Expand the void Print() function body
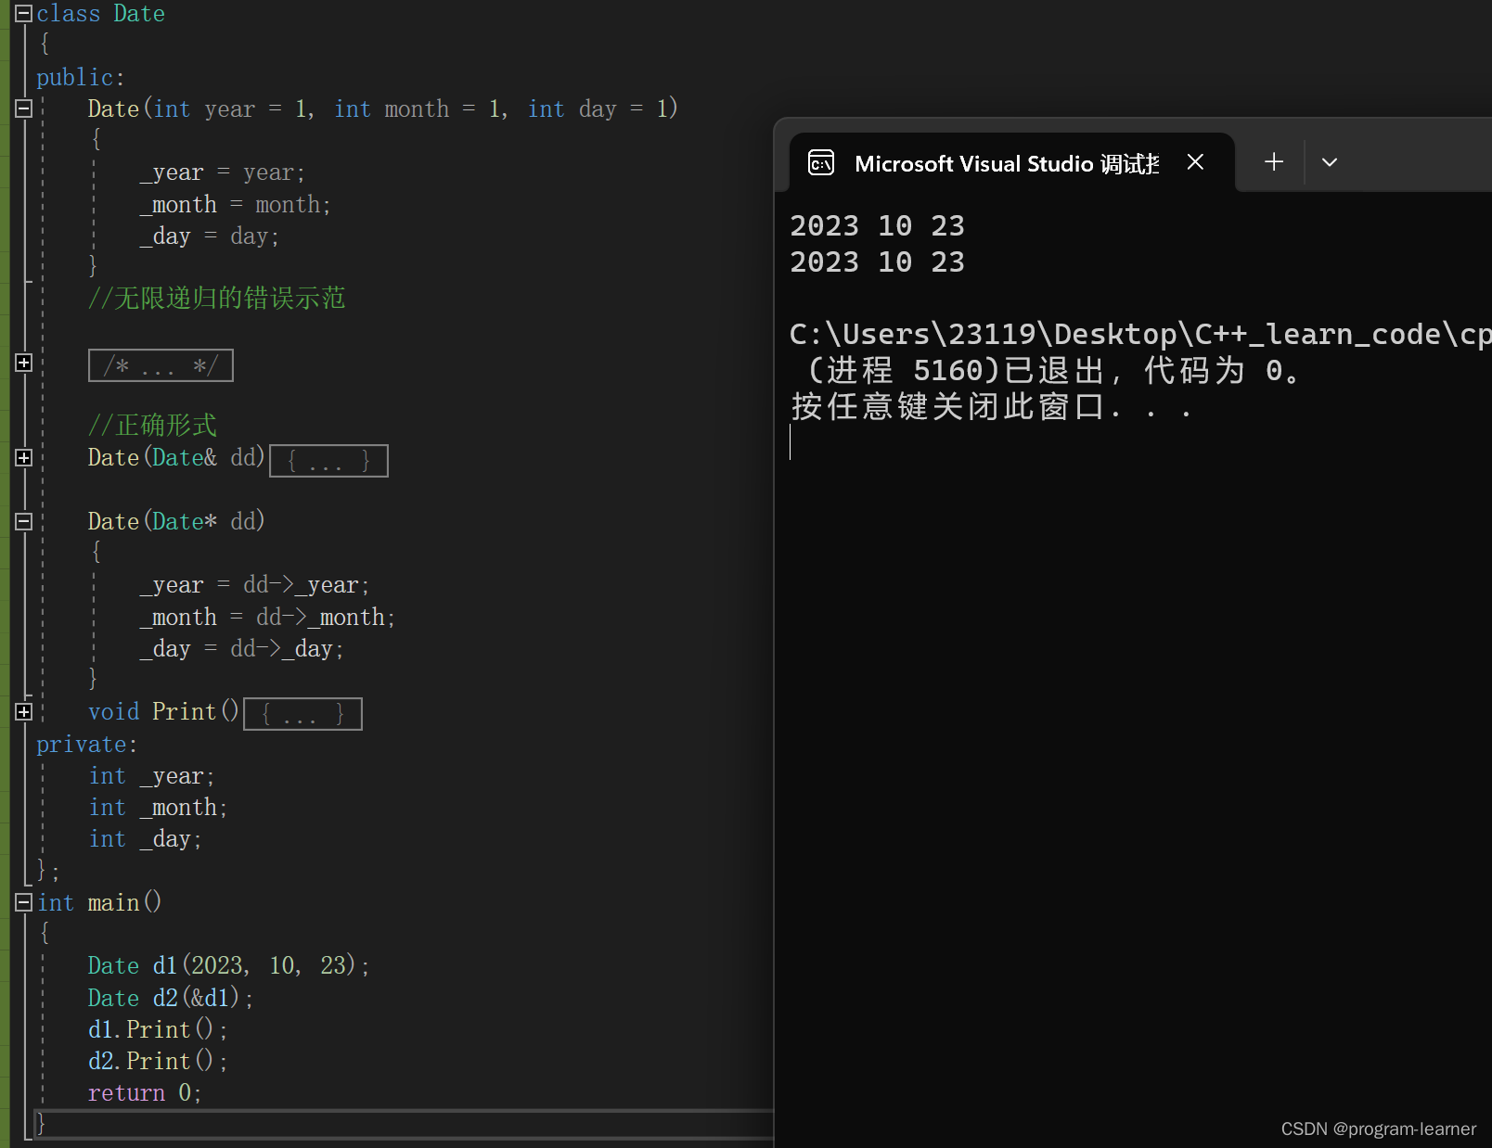This screenshot has width=1492, height=1148. pos(24,711)
